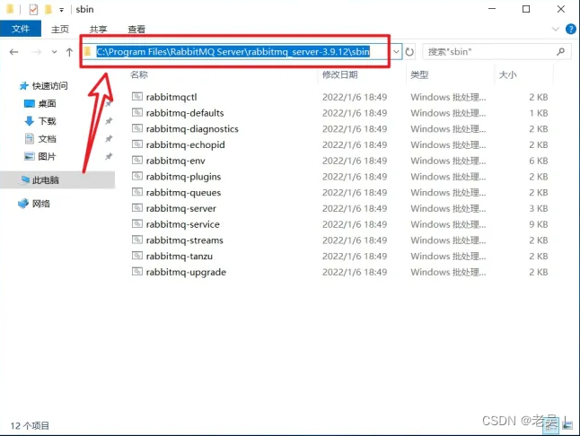The image size is (580, 436).
Task: Click the 9 KB size of rabbitmq-service
Action: (x=538, y=224)
